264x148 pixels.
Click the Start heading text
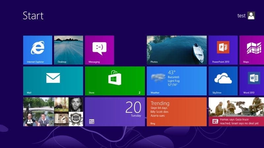(33, 15)
